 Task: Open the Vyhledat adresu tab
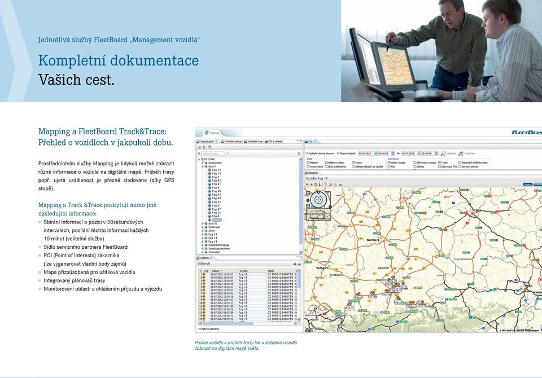[232, 141]
